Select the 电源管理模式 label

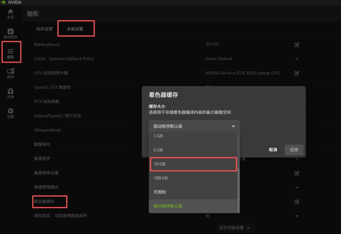tap(46, 187)
